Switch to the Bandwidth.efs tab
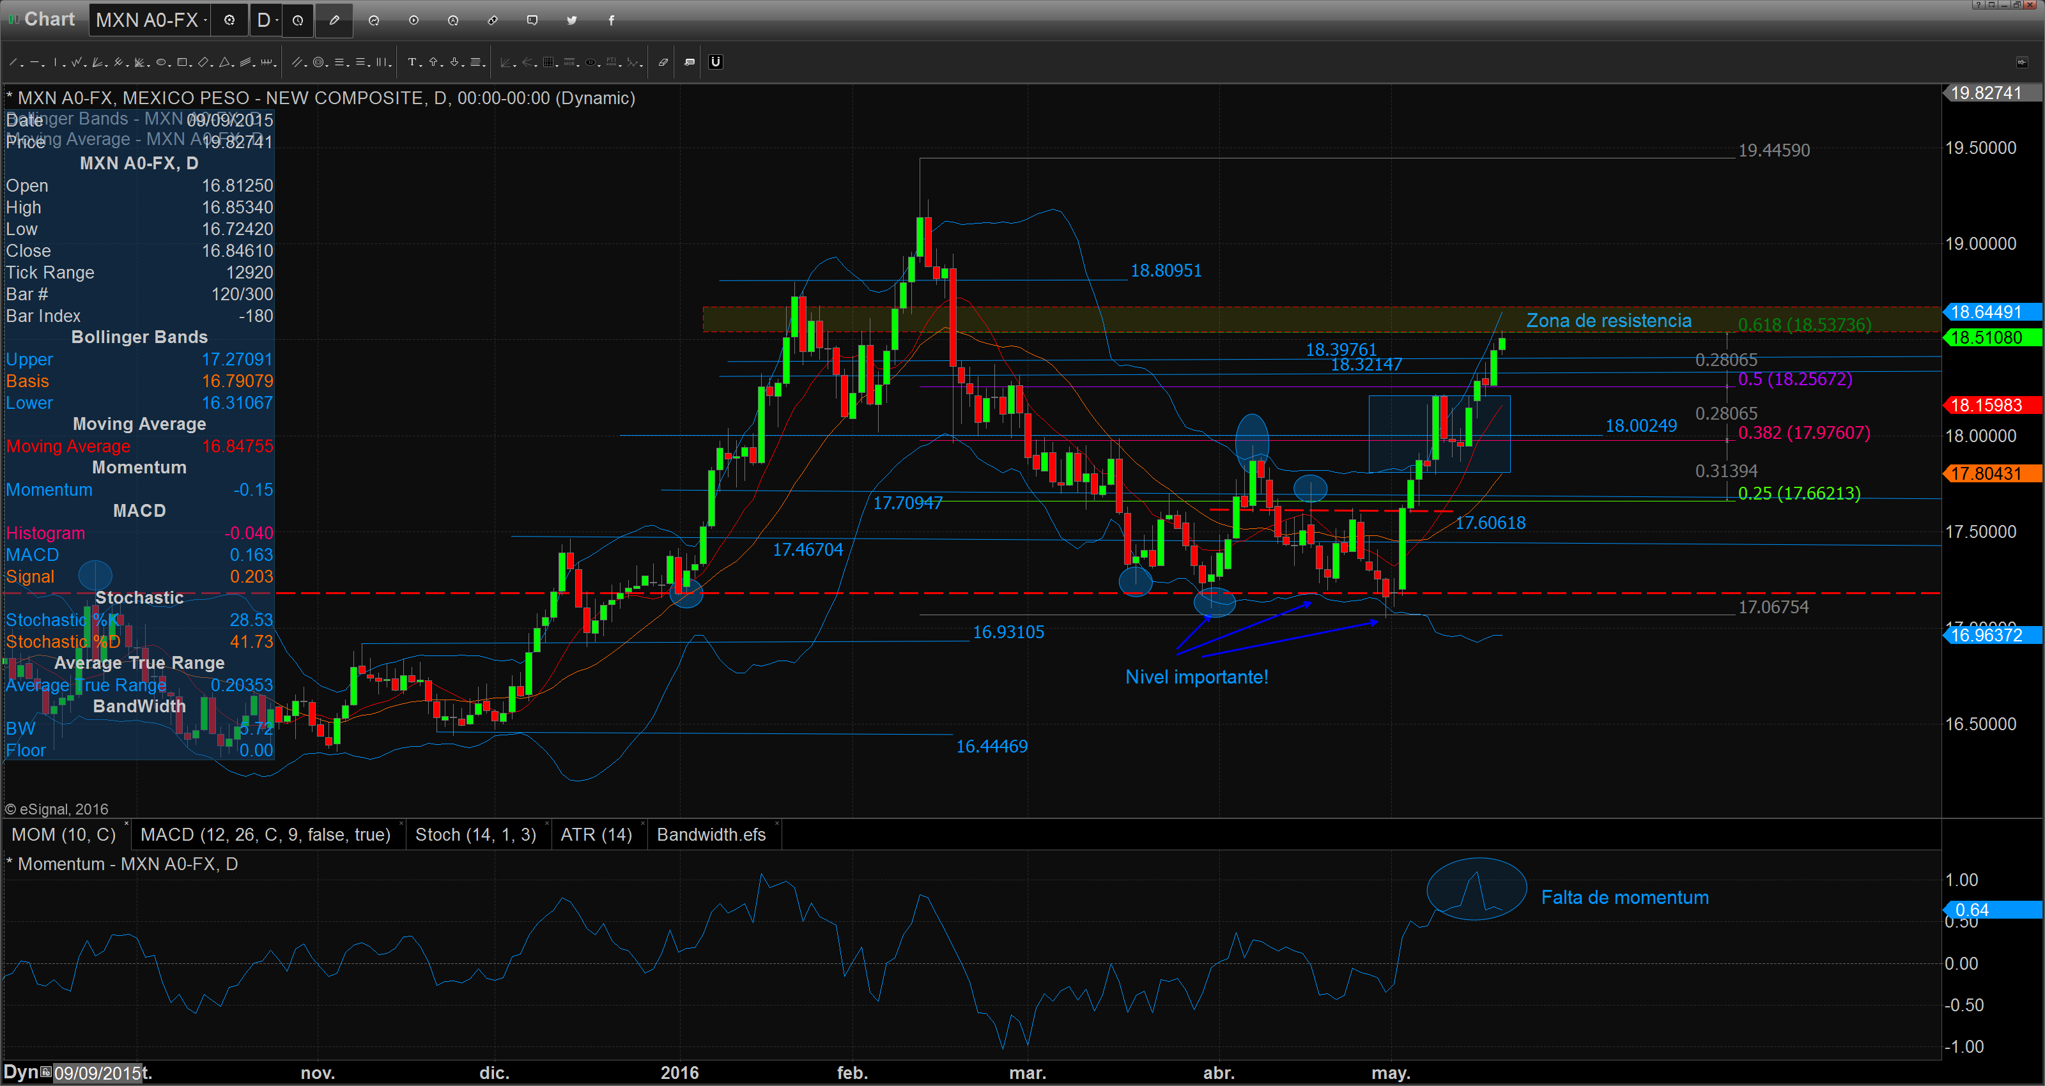The image size is (2045, 1086). [x=712, y=834]
